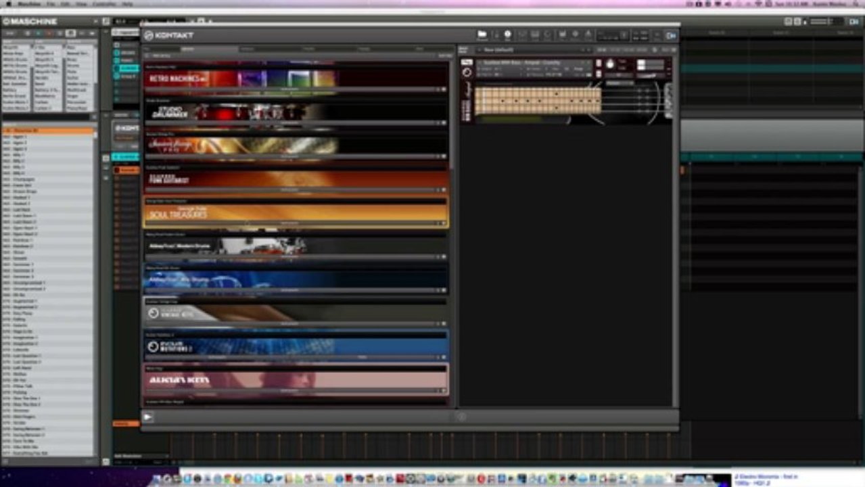Select the Scarbee Funk Guitarist library banner

click(x=296, y=179)
